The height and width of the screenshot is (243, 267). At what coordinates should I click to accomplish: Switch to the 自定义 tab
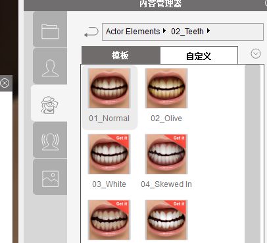tap(199, 55)
